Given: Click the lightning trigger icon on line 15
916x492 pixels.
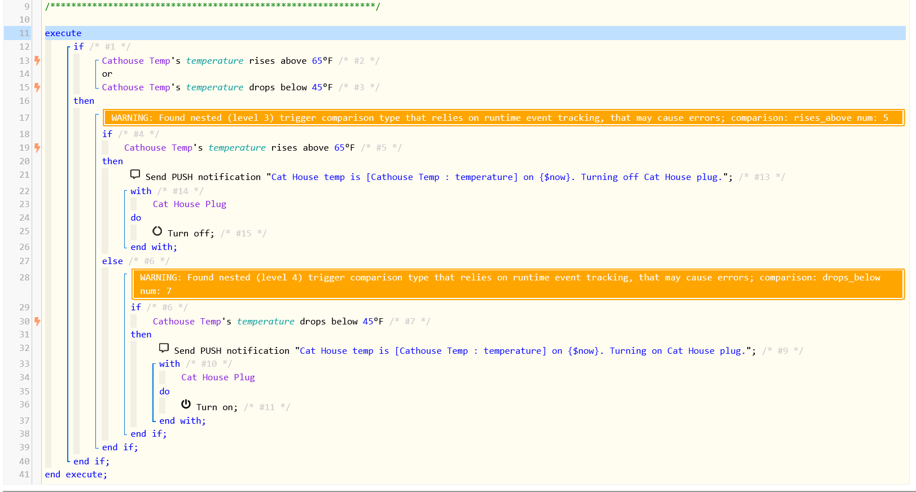Looking at the screenshot, I should 37,87.
